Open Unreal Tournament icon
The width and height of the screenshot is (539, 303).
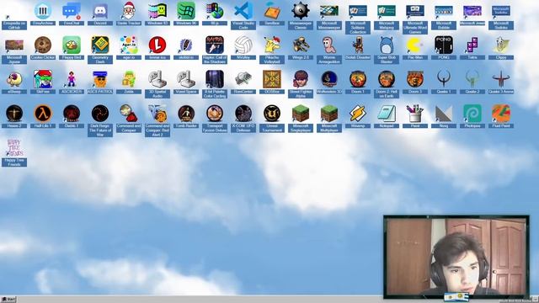[272, 114]
